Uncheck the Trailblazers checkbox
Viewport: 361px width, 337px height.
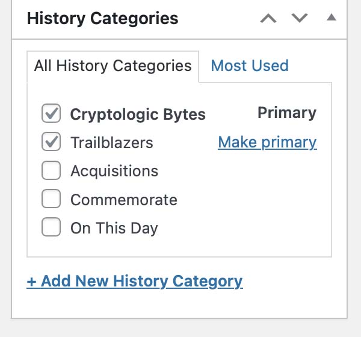click(51, 142)
